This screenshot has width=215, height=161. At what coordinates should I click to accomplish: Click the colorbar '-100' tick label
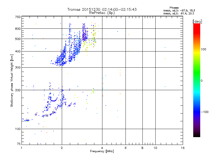click(x=205, y=112)
